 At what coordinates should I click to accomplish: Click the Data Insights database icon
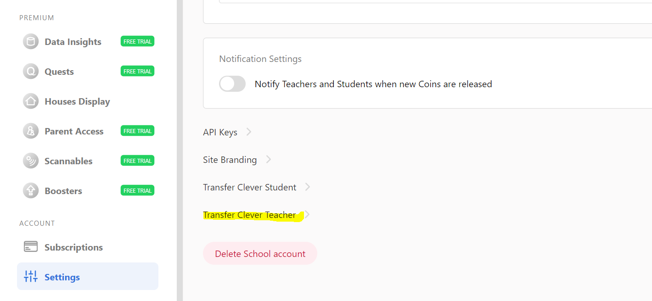point(31,42)
